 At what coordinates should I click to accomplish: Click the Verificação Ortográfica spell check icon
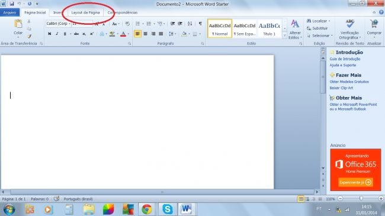point(350,24)
